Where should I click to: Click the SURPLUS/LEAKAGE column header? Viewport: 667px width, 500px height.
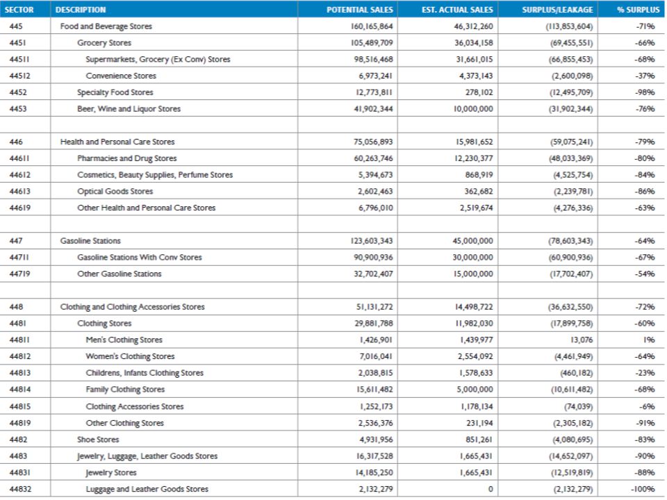pyautogui.click(x=557, y=9)
